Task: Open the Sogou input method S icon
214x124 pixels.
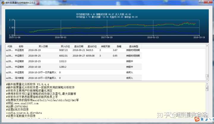Action: [197, 119]
